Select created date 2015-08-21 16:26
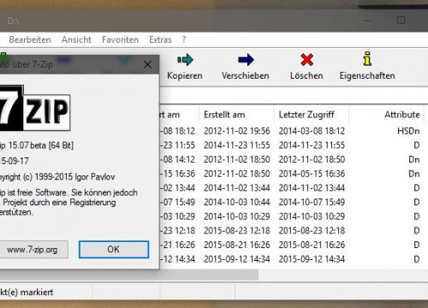 pos(237,245)
